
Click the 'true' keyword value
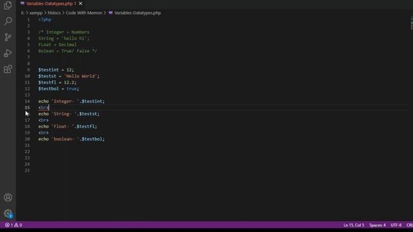tap(72, 89)
